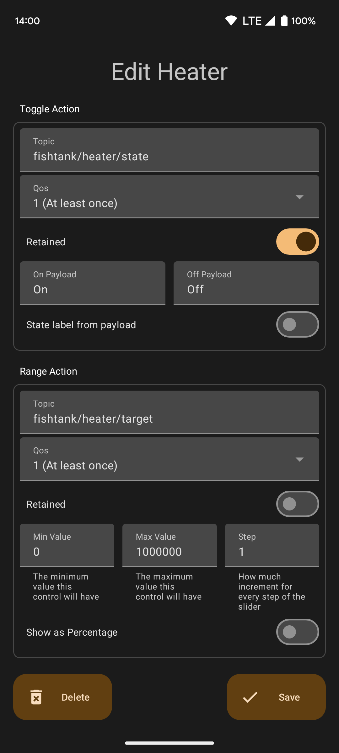The height and width of the screenshot is (753, 339).
Task: Edit the Step field
Action: tap(272, 545)
